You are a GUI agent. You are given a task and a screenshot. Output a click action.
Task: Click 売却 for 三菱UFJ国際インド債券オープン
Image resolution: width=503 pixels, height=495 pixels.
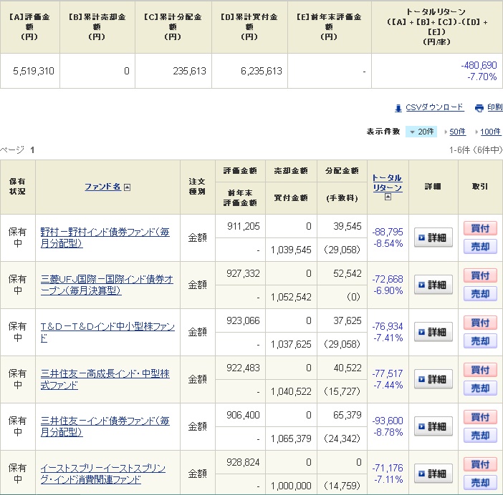point(480,294)
